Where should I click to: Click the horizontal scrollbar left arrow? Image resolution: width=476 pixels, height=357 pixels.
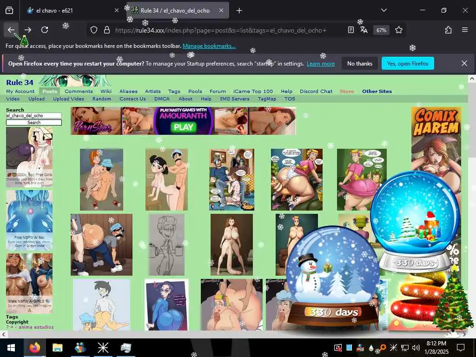[x=3, y=335]
